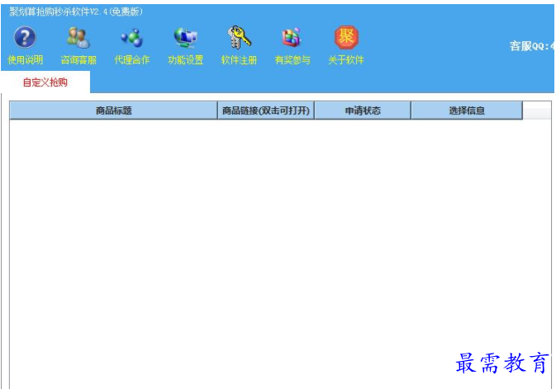Click the 商品链接(双击可打开) column header
Image resolution: width=556 pixels, height=389 pixels.
[266, 110]
